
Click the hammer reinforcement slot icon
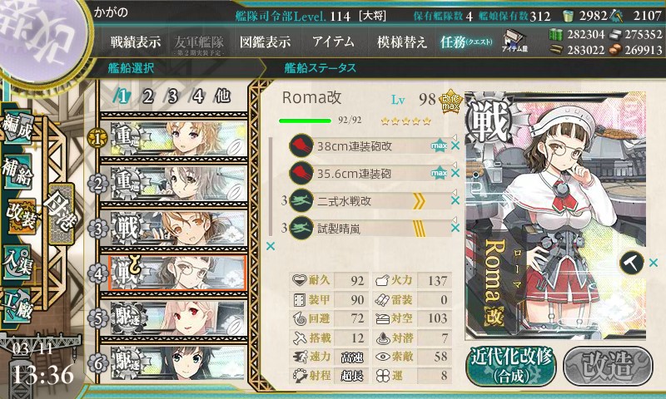[x=631, y=263]
